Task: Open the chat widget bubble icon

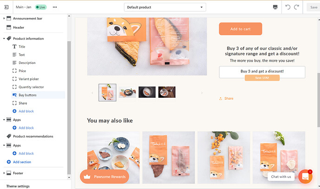Action: (305, 176)
